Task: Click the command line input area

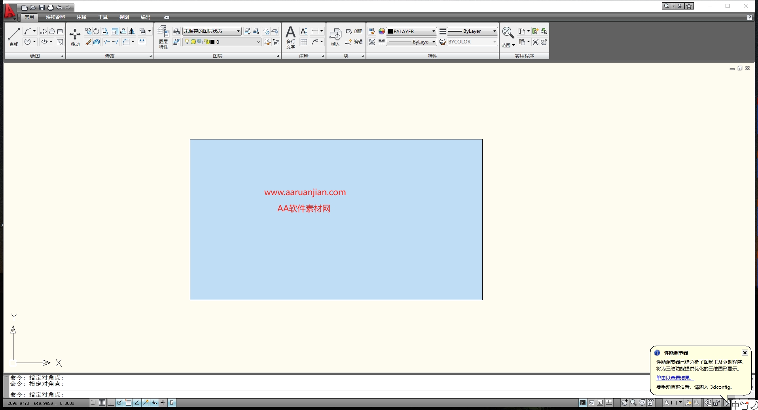Action: [x=158, y=394]
